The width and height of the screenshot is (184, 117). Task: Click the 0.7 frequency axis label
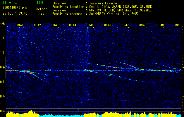point(2,97)
